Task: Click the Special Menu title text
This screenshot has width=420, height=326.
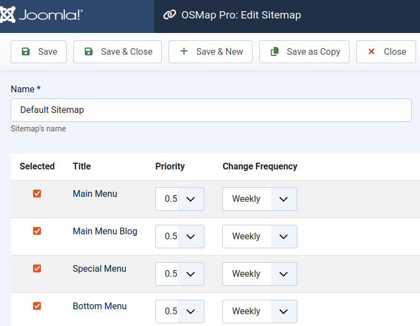Action: click(99, 268)
